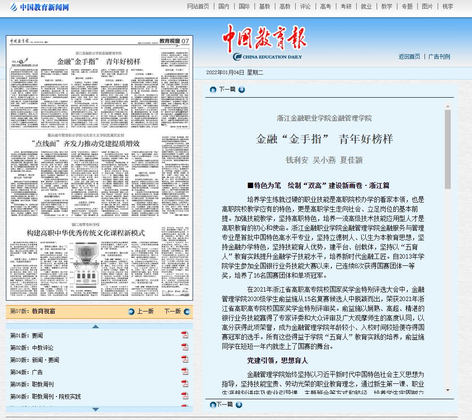The height and width of the screenshot is (420, 472).
Task: Go to the 国际 section
Action: coord(244,7)
